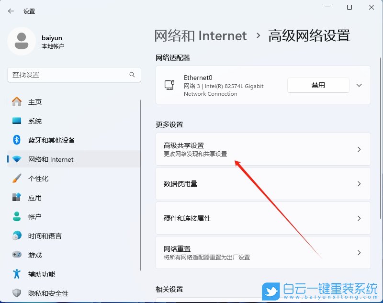Open 高级共享设置
The image size is (383, 303).
click(x=262, y=149)
